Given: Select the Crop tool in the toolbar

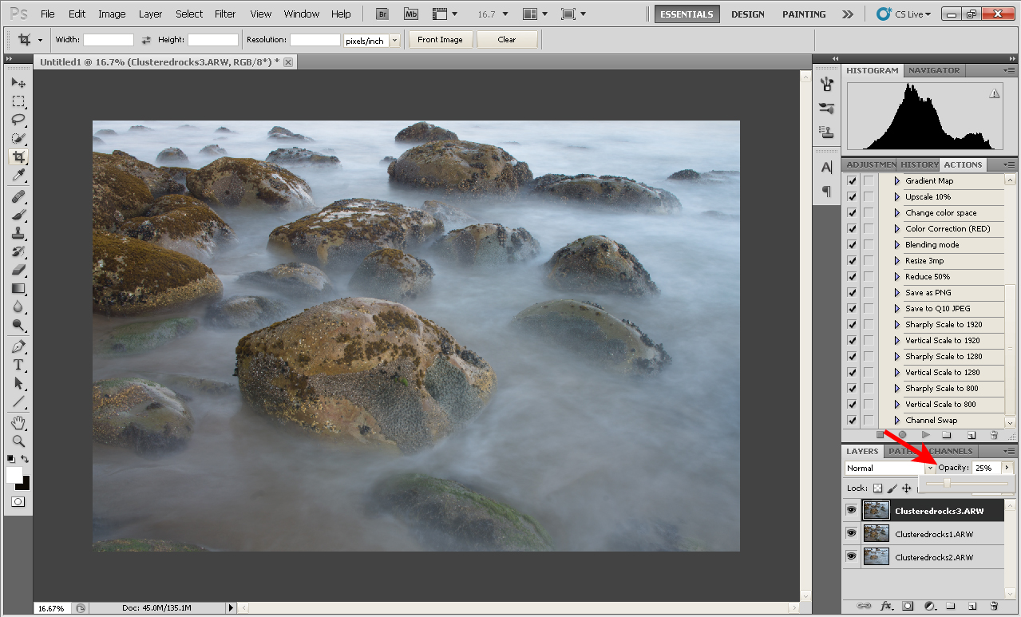Looking at the screenshot, I should [18, 156].
